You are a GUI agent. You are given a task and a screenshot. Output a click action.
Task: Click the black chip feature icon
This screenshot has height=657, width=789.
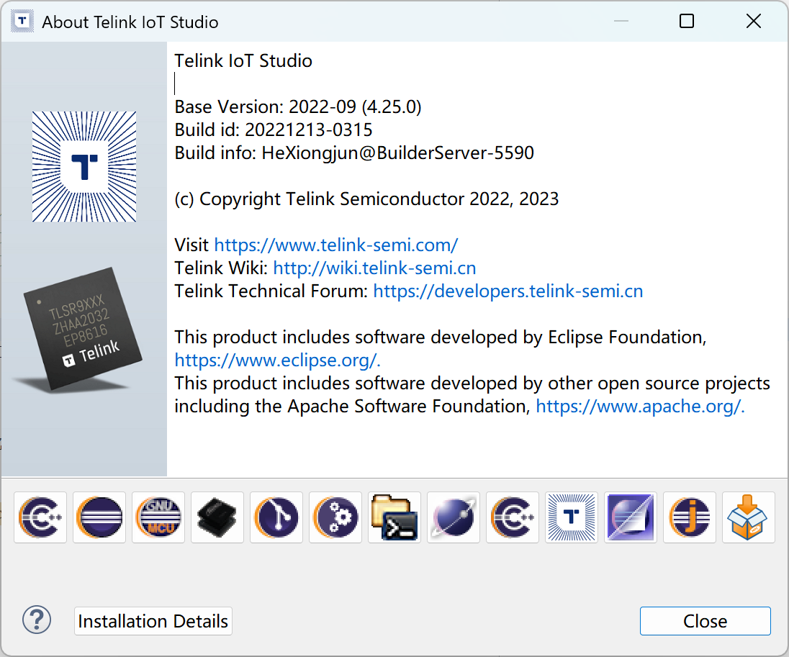[217, 517]
